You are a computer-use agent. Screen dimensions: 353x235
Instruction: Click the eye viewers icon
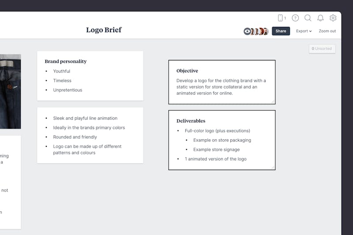click(247, 31)
